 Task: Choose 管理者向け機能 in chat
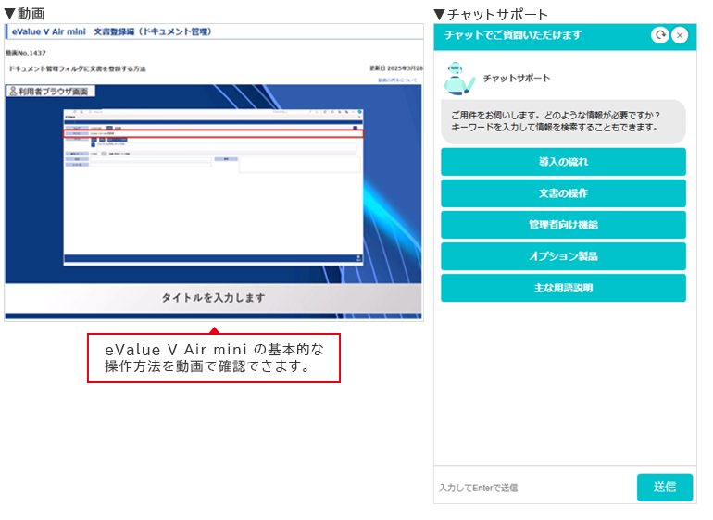(x=563, y=225)
